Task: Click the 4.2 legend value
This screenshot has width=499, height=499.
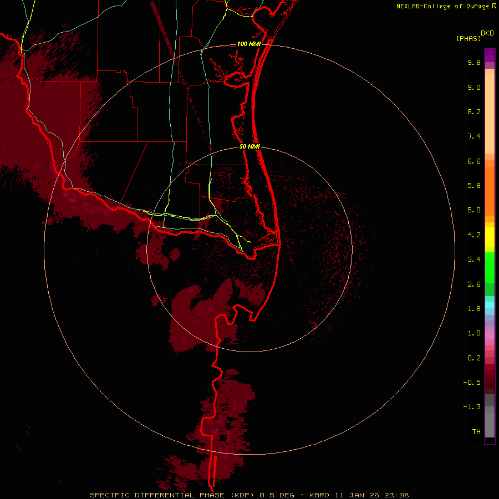Action: (x=474, y=235)
